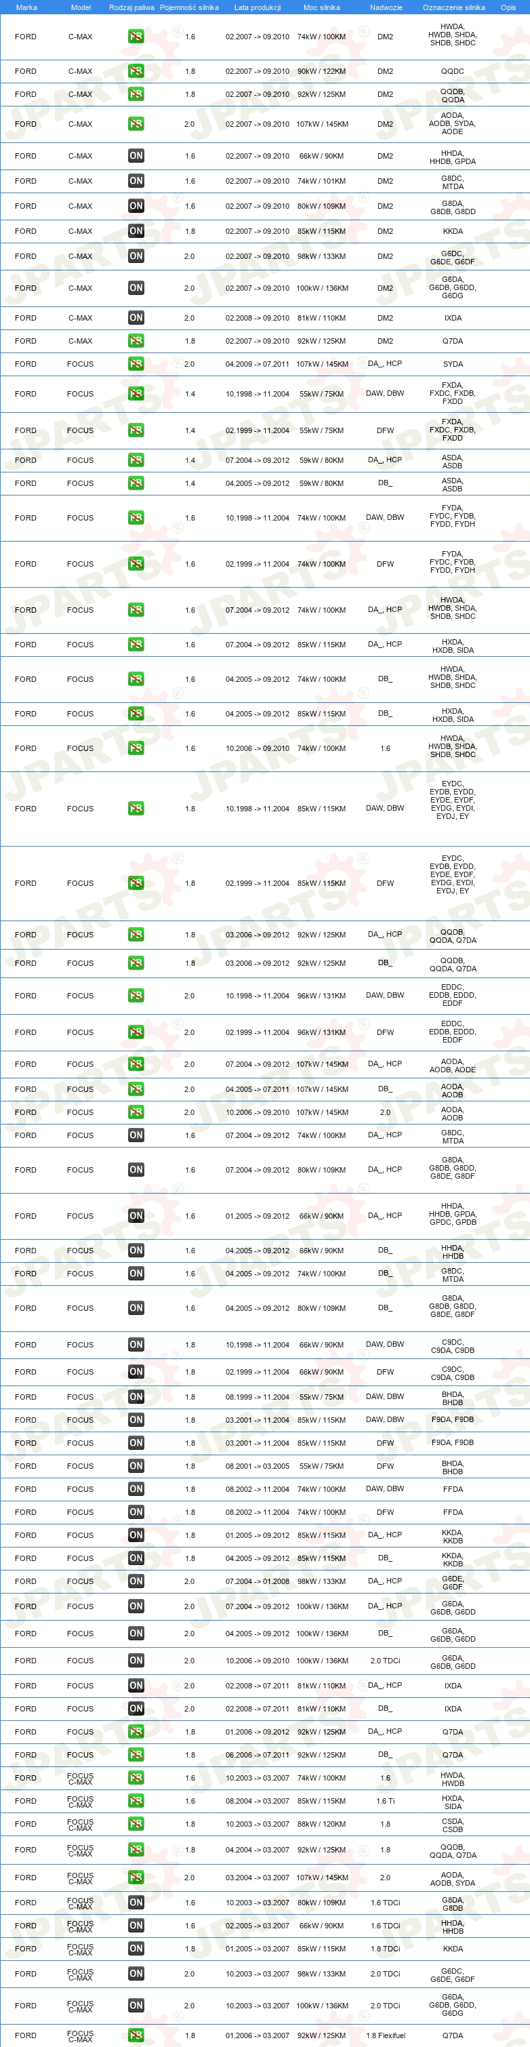Click petrol icon in FOCUS 10.2006 74kW / 100KM row
The image size is (530, 2047).
136,748
